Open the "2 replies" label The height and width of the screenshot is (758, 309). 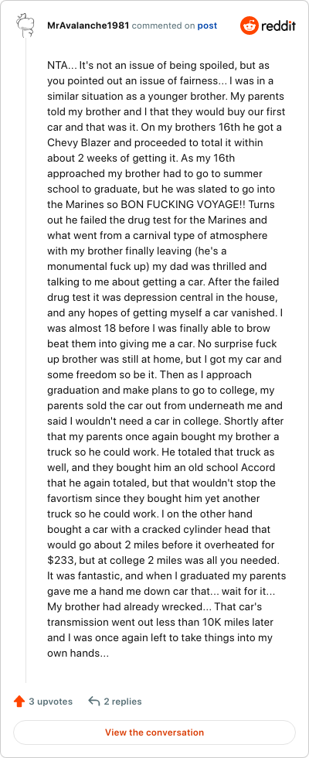pyautogui.click(x=123, y=701)
